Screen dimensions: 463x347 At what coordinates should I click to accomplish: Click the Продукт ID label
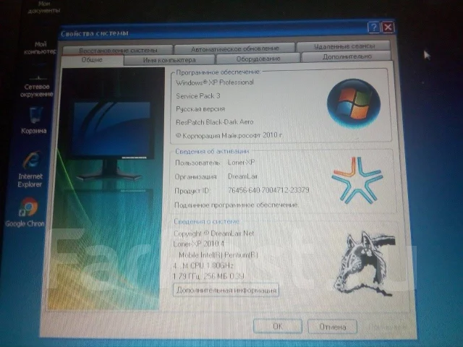192,191
